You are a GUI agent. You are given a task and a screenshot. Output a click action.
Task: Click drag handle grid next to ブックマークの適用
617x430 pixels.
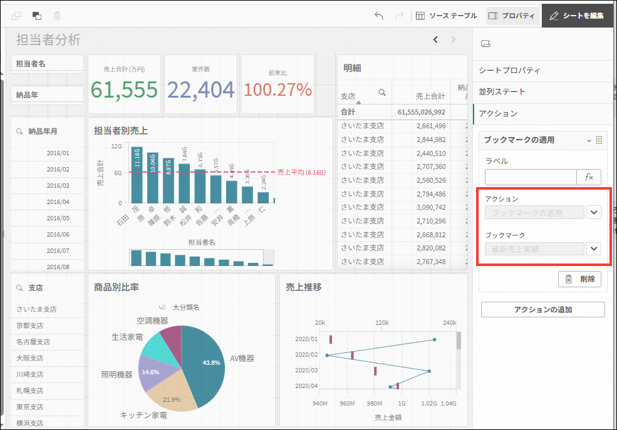[599, 140]
